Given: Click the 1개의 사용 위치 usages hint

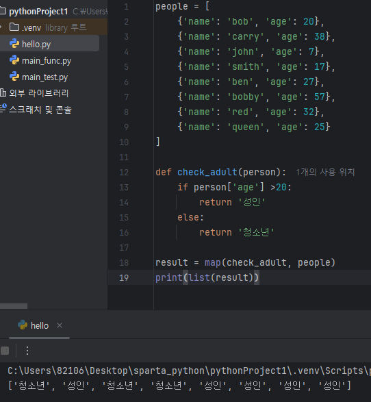Looking at the screenshot, I should pyautogui.click(x=325, y=173).
